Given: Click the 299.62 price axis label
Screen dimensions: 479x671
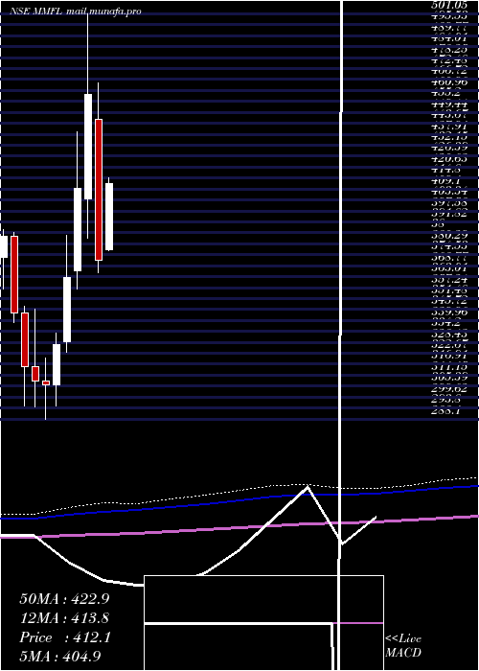Looking at the screenshot, I should tap(448, 389).
